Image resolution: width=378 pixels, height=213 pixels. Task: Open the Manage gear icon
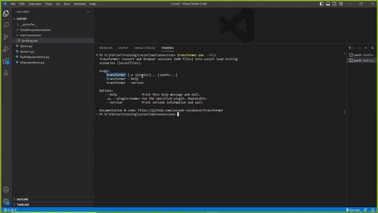tap(6, 201)
